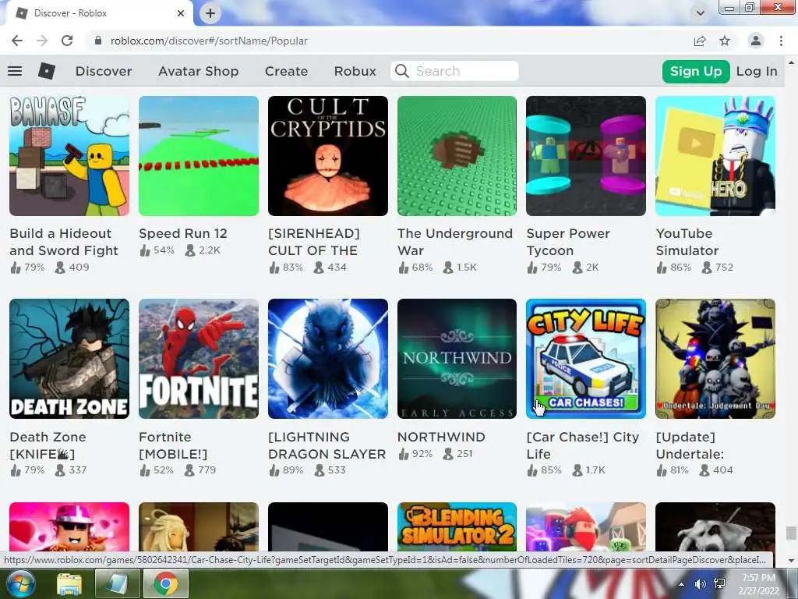This screenshot has width=798, height=599.
Task: Click the browser address bar URL
Action: [x=209, y=41]
